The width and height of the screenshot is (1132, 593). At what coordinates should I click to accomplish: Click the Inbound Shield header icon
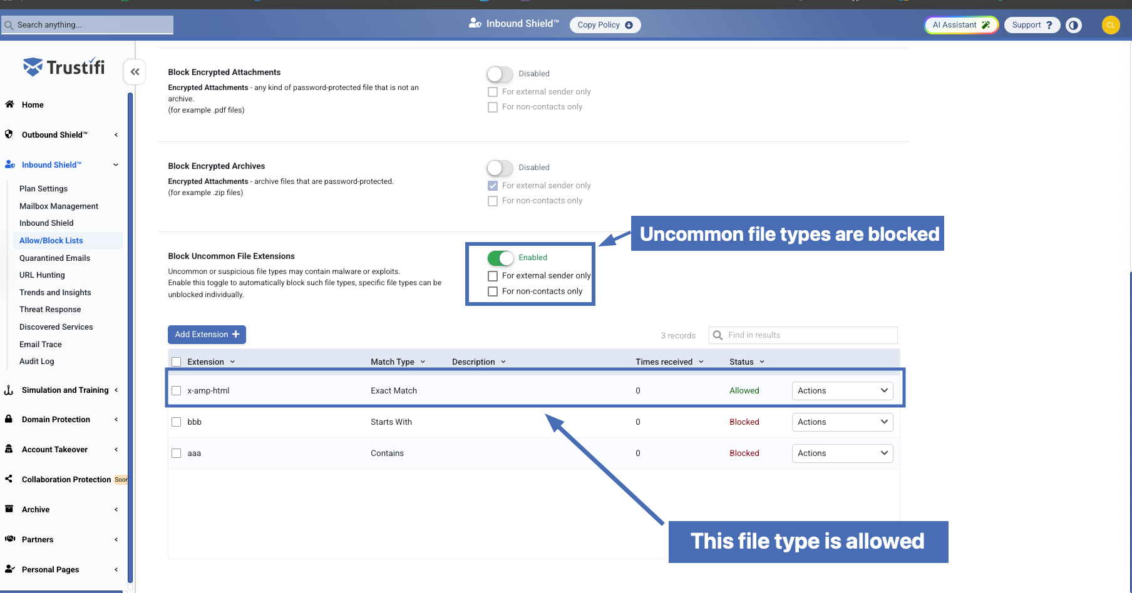point(475,23)
